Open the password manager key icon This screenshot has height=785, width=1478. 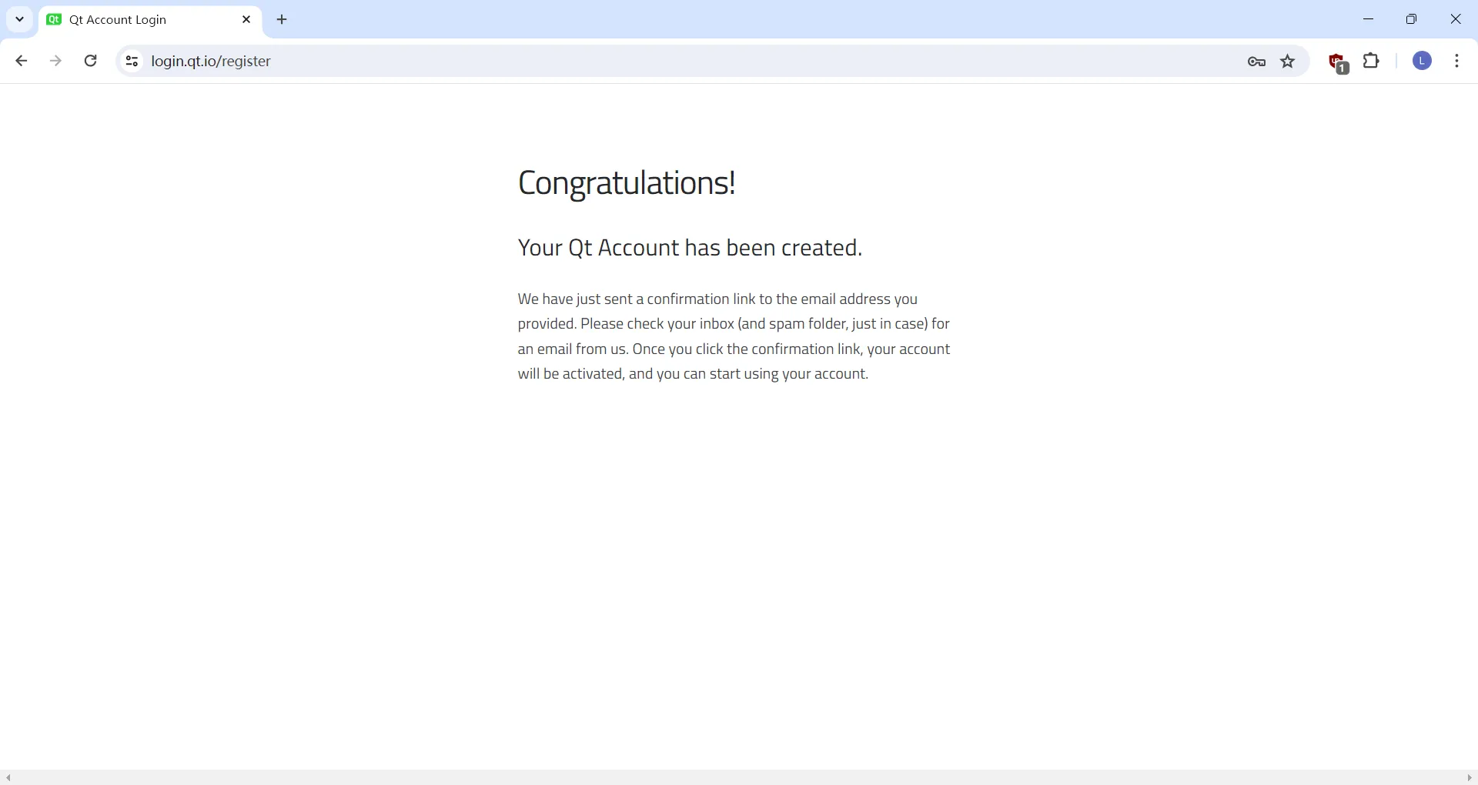tap(1257, 62)
